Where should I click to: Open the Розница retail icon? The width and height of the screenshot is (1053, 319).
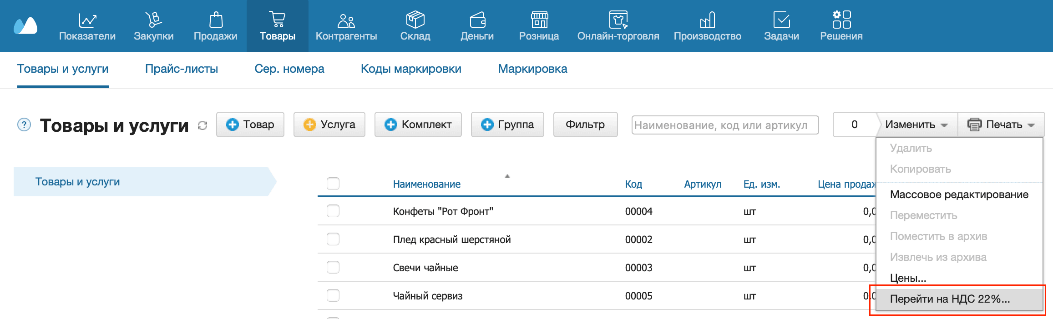pos(539,20)
